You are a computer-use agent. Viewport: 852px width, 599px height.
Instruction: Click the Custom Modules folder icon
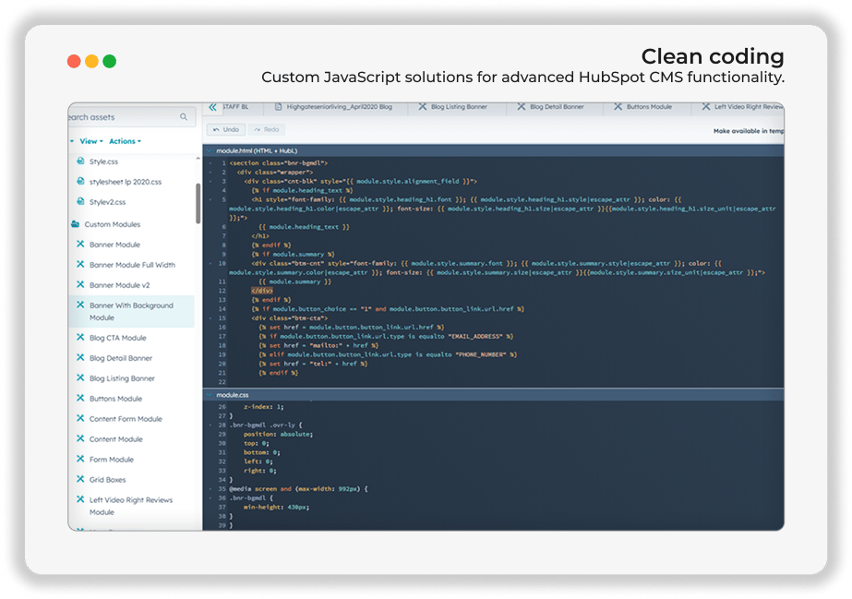[x=76, y=223]
